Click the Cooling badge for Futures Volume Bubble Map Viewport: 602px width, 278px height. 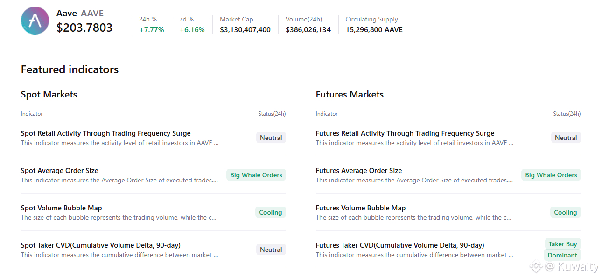[565, 212]
